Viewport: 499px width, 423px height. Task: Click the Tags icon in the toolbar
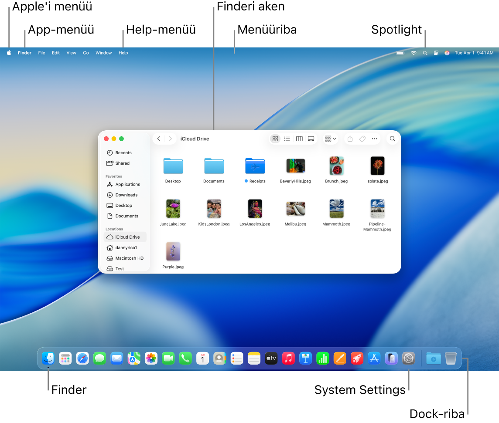click(x=362, y=139)
